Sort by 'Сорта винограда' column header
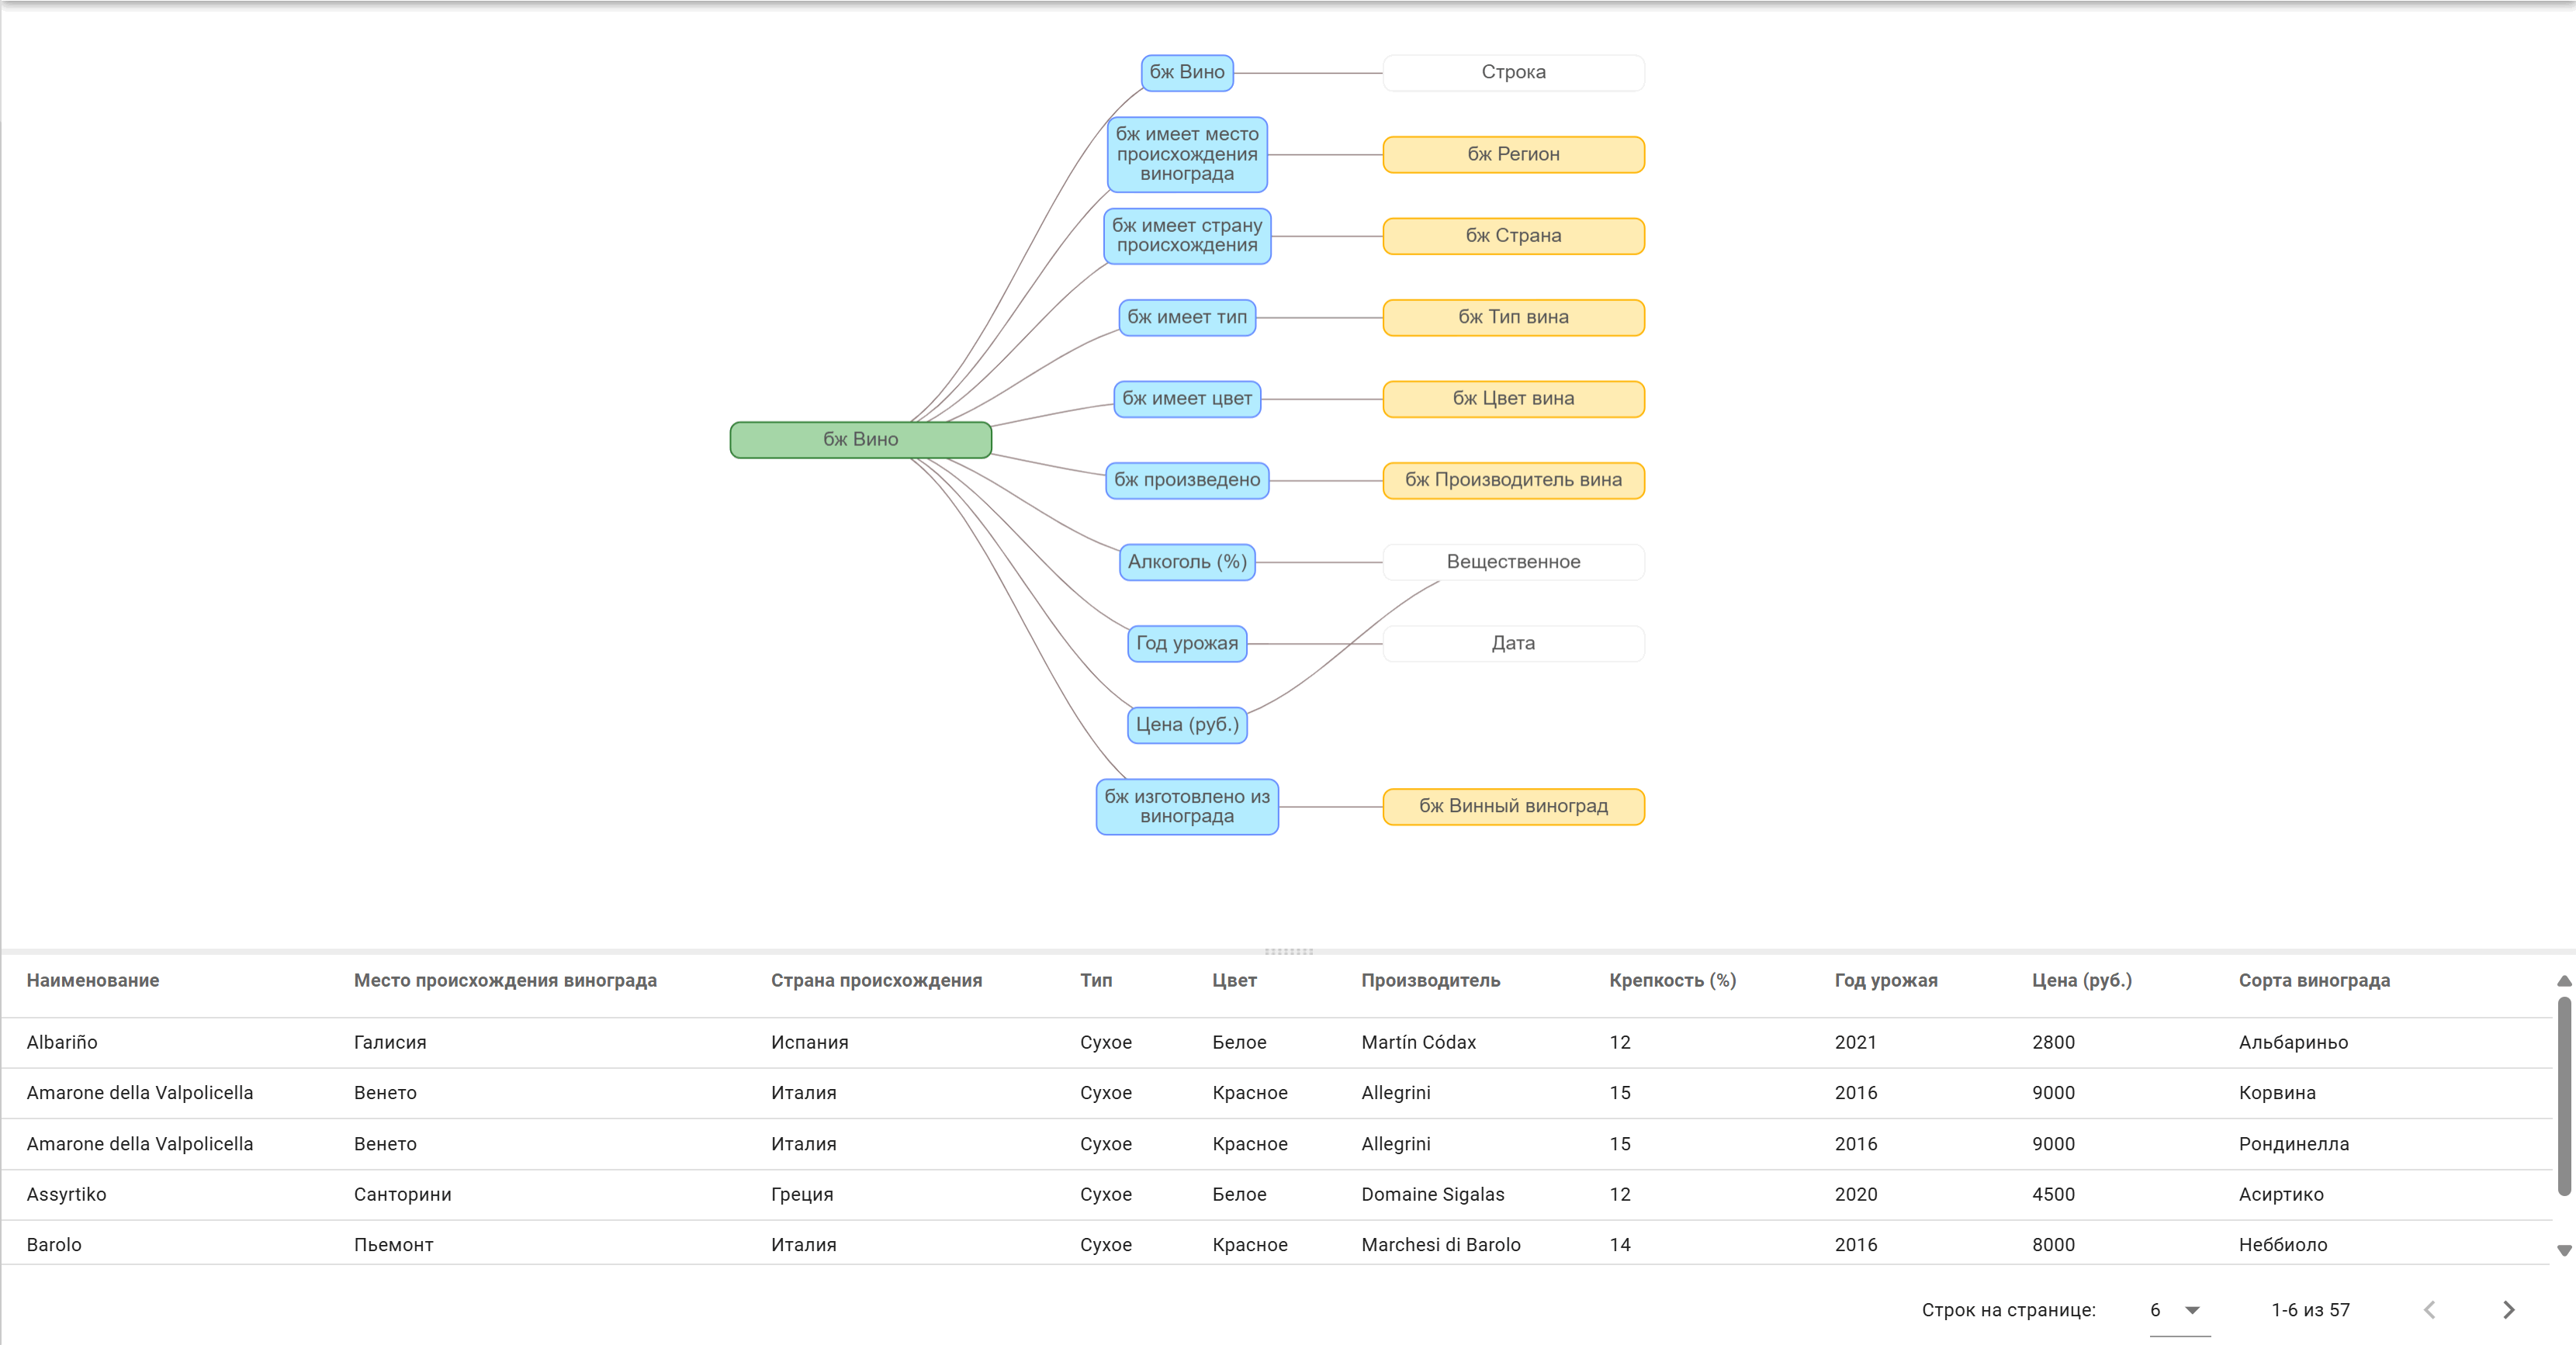 pos(2314,981)
